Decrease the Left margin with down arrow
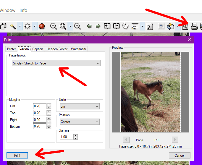202x165 pixels. tap(49, 108)
